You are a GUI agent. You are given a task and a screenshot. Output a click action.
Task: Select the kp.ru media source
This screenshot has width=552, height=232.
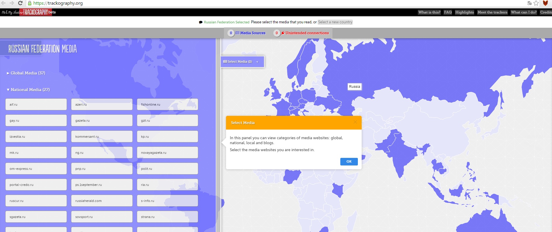[x=168, y=137]
